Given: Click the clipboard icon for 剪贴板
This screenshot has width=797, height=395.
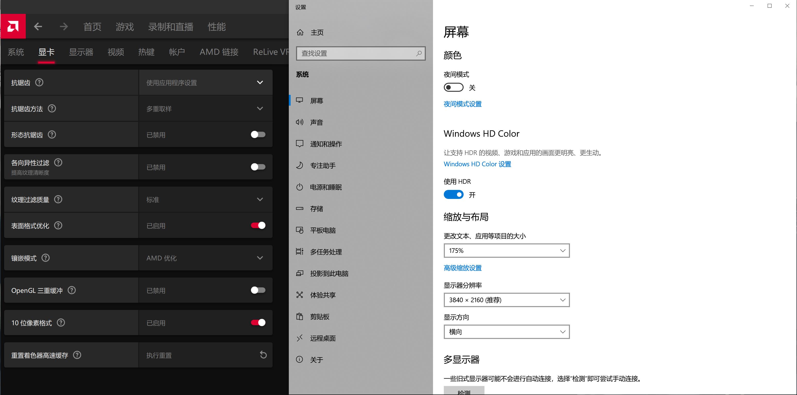Looking at the screenshot, I should 299,317.
